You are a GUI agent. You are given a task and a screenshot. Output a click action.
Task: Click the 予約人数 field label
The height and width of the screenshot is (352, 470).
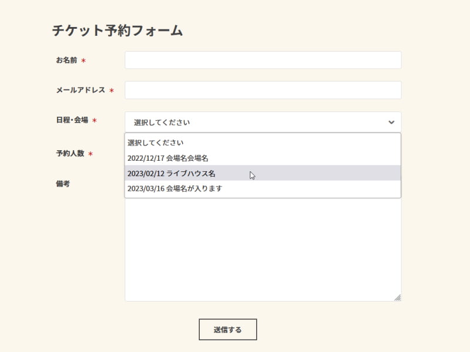coord(68,154)
